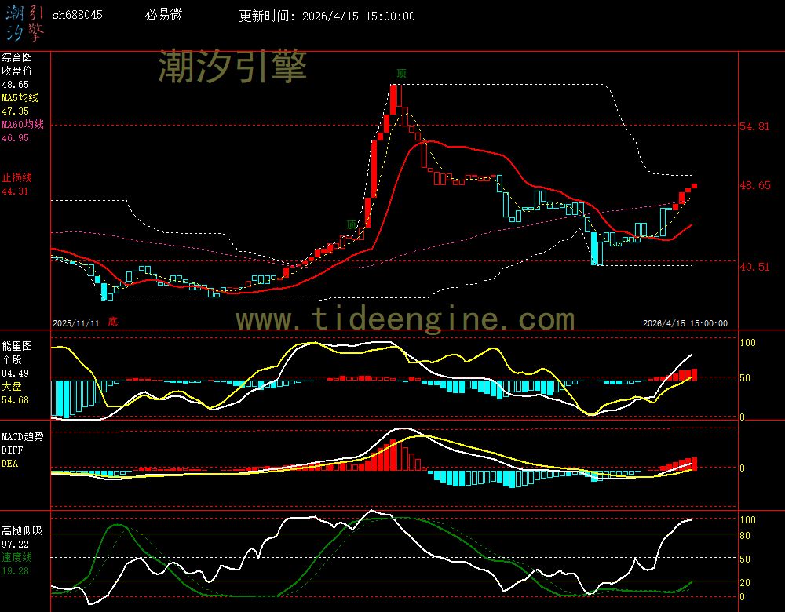Click the 综合图 panel title
Viewport: 785px width, 612px height.
tap(16, 57)
